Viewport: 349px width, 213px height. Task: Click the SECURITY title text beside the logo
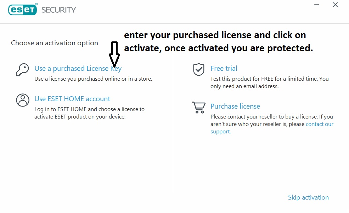click(x=59, y=10)
